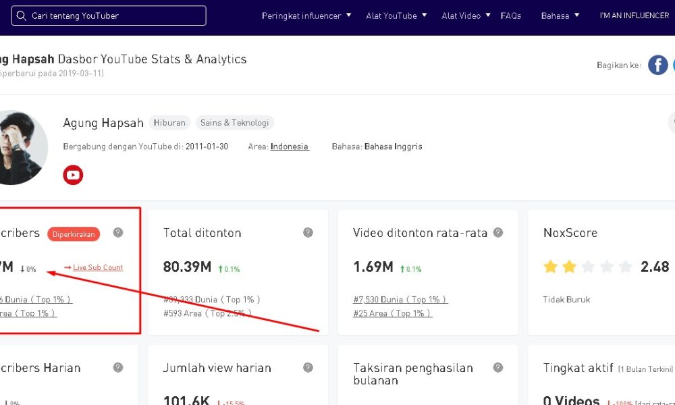Click the third NoxScore star

pos(588,267)
